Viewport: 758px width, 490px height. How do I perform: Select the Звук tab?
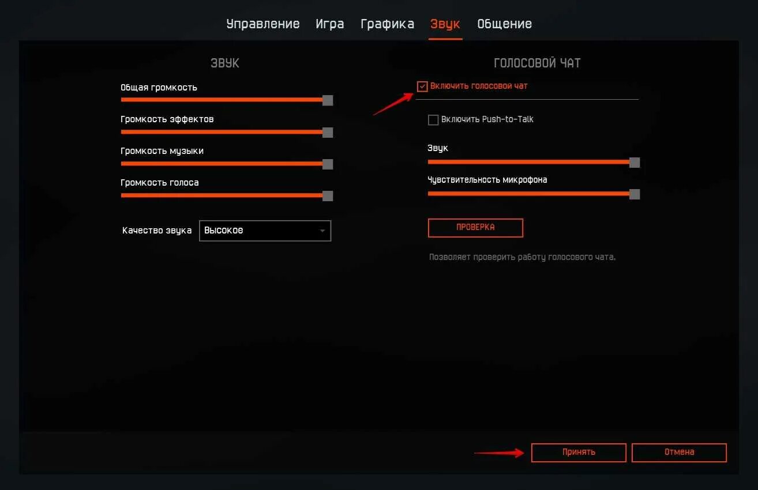pyautogui.click(x=445, y=24)
